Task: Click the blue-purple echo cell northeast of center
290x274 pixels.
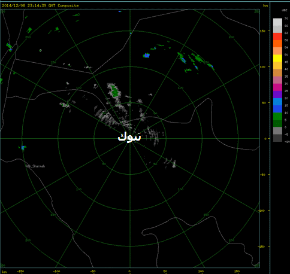Action: click(x=146, y=55)
